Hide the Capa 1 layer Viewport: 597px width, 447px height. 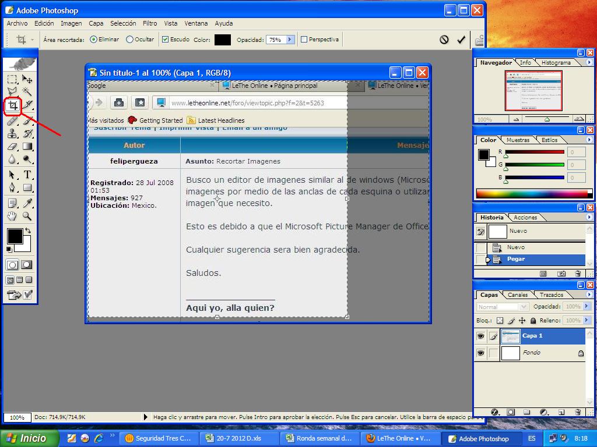point(480,336)
